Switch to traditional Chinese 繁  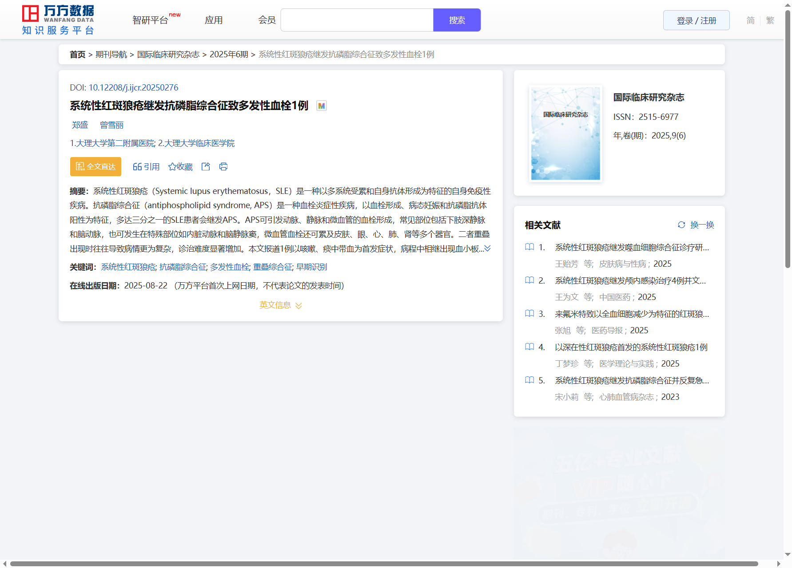(x=770, y=20)
